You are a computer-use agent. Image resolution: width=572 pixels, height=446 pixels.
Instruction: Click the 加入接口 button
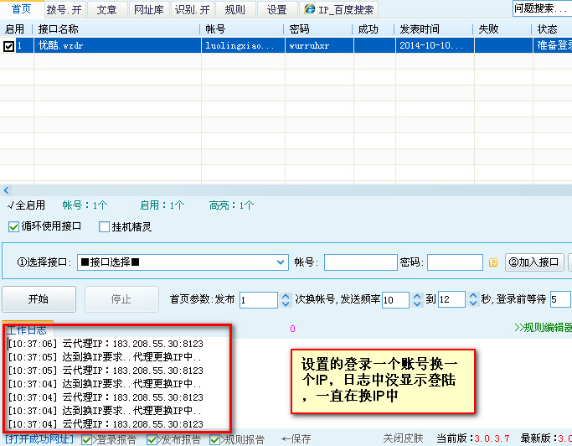[x=534, y=262]
